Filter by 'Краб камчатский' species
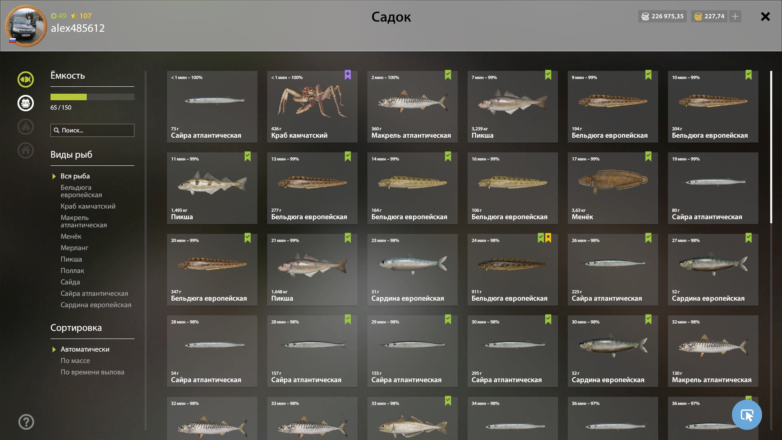This screenshot has width=782, height=440. tap(88, 206)
